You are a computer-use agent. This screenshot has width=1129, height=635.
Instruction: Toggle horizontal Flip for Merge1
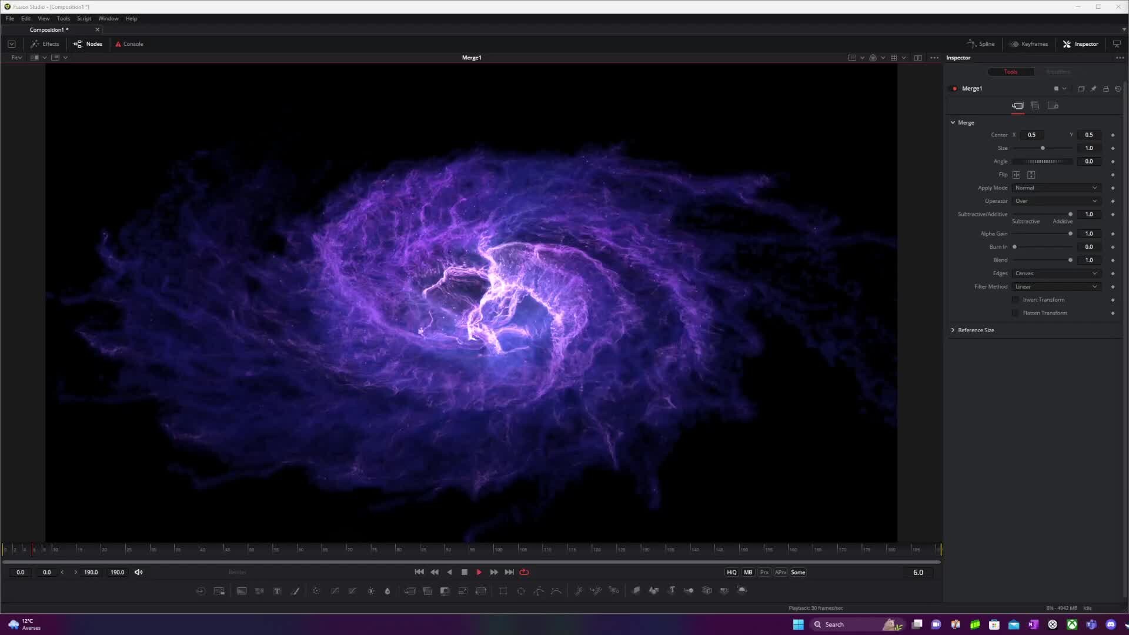[1017, 175]
